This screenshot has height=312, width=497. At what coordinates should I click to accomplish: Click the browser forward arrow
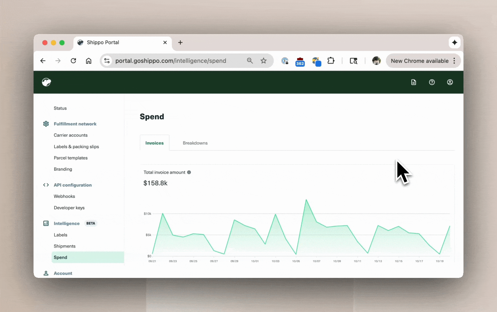(x=58, y=61)
